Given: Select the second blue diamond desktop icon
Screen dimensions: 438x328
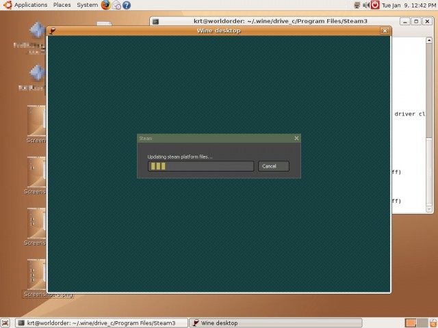Looking at the screenshot, I should coord(37,73).
